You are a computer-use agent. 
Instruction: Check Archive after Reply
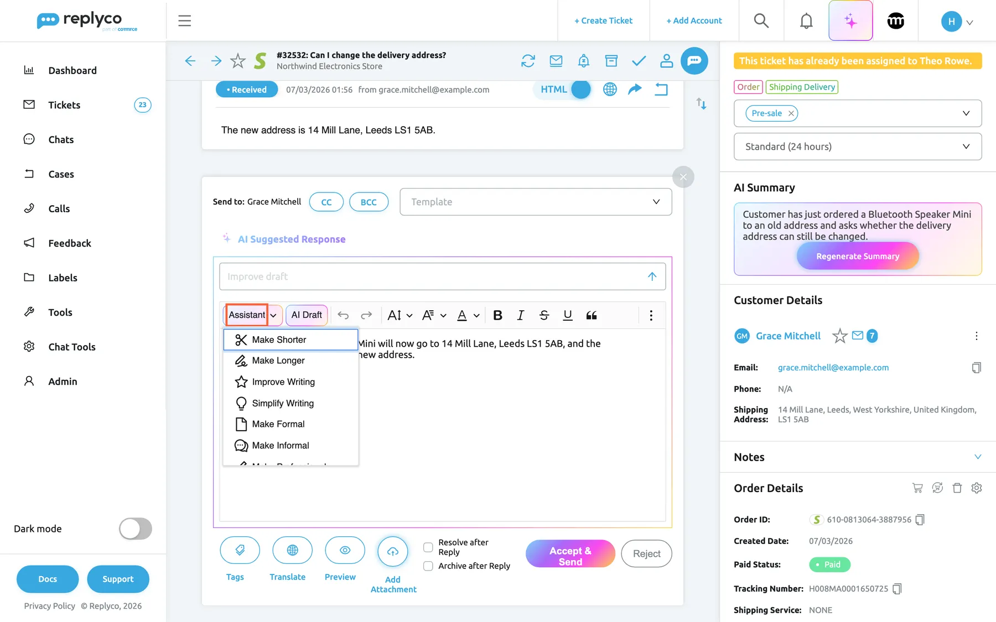[x=428, y=566]
